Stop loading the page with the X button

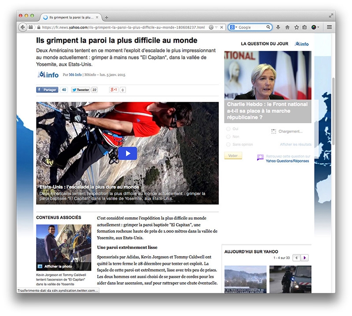click(222, 27)
